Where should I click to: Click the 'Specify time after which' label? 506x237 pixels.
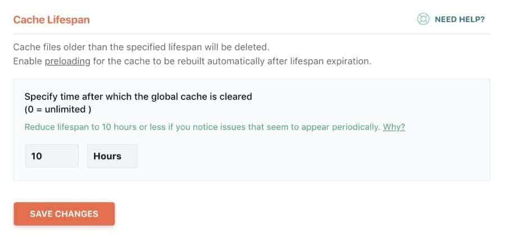pos(84,96)
